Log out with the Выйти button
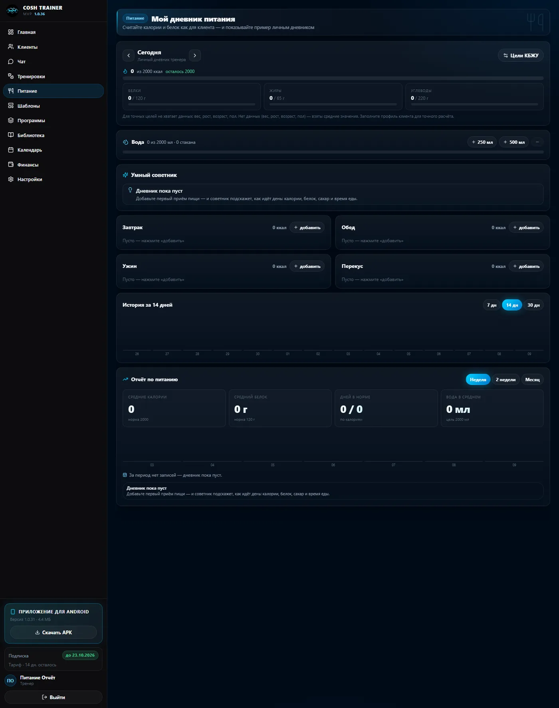The width and height of the screenshot is (559, 708). 54,697
